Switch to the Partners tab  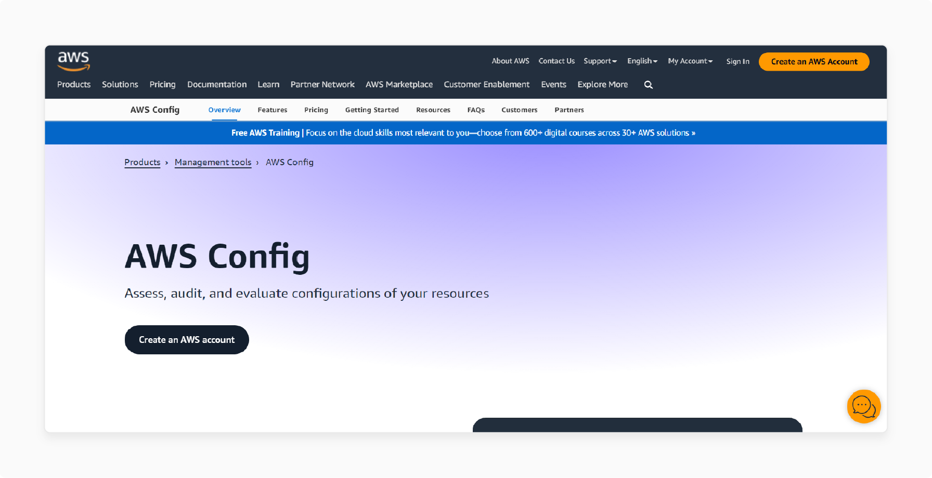click(x=569, y=110)
